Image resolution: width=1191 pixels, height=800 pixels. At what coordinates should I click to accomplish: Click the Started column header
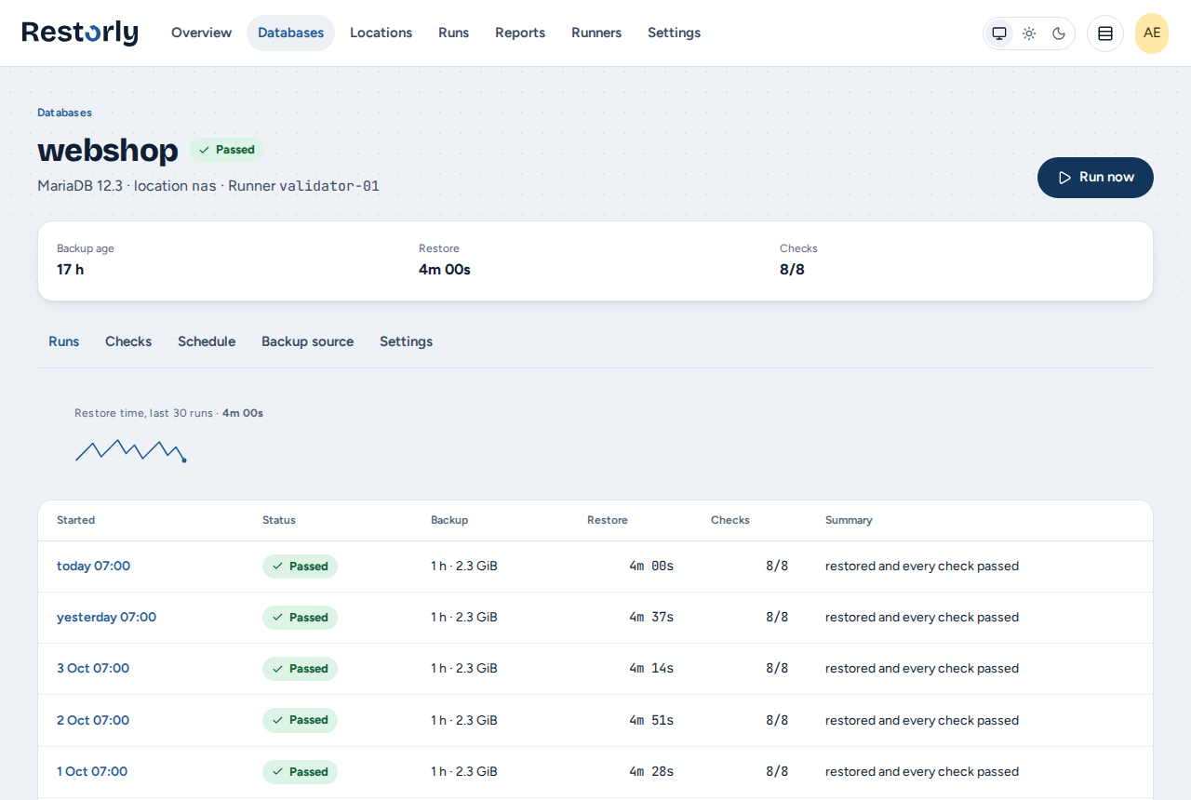tap(75, 520)
